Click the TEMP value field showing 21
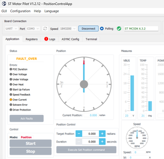164x159 pixels. [x=143, y=116]
